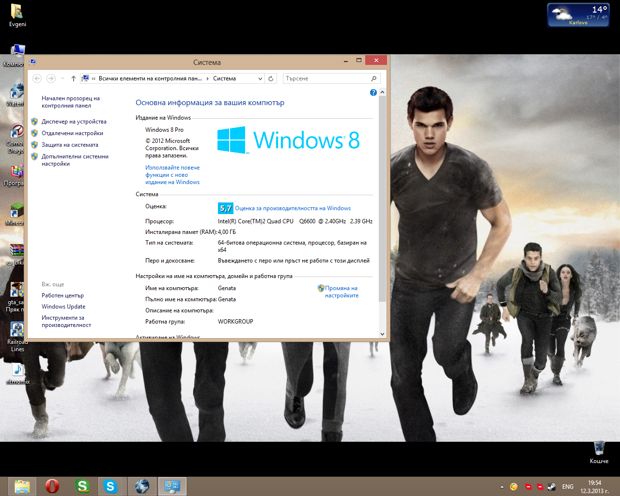620x496 pixels.
Task: Open the green S app in taskbar
Action: click(x=82, y=486)
